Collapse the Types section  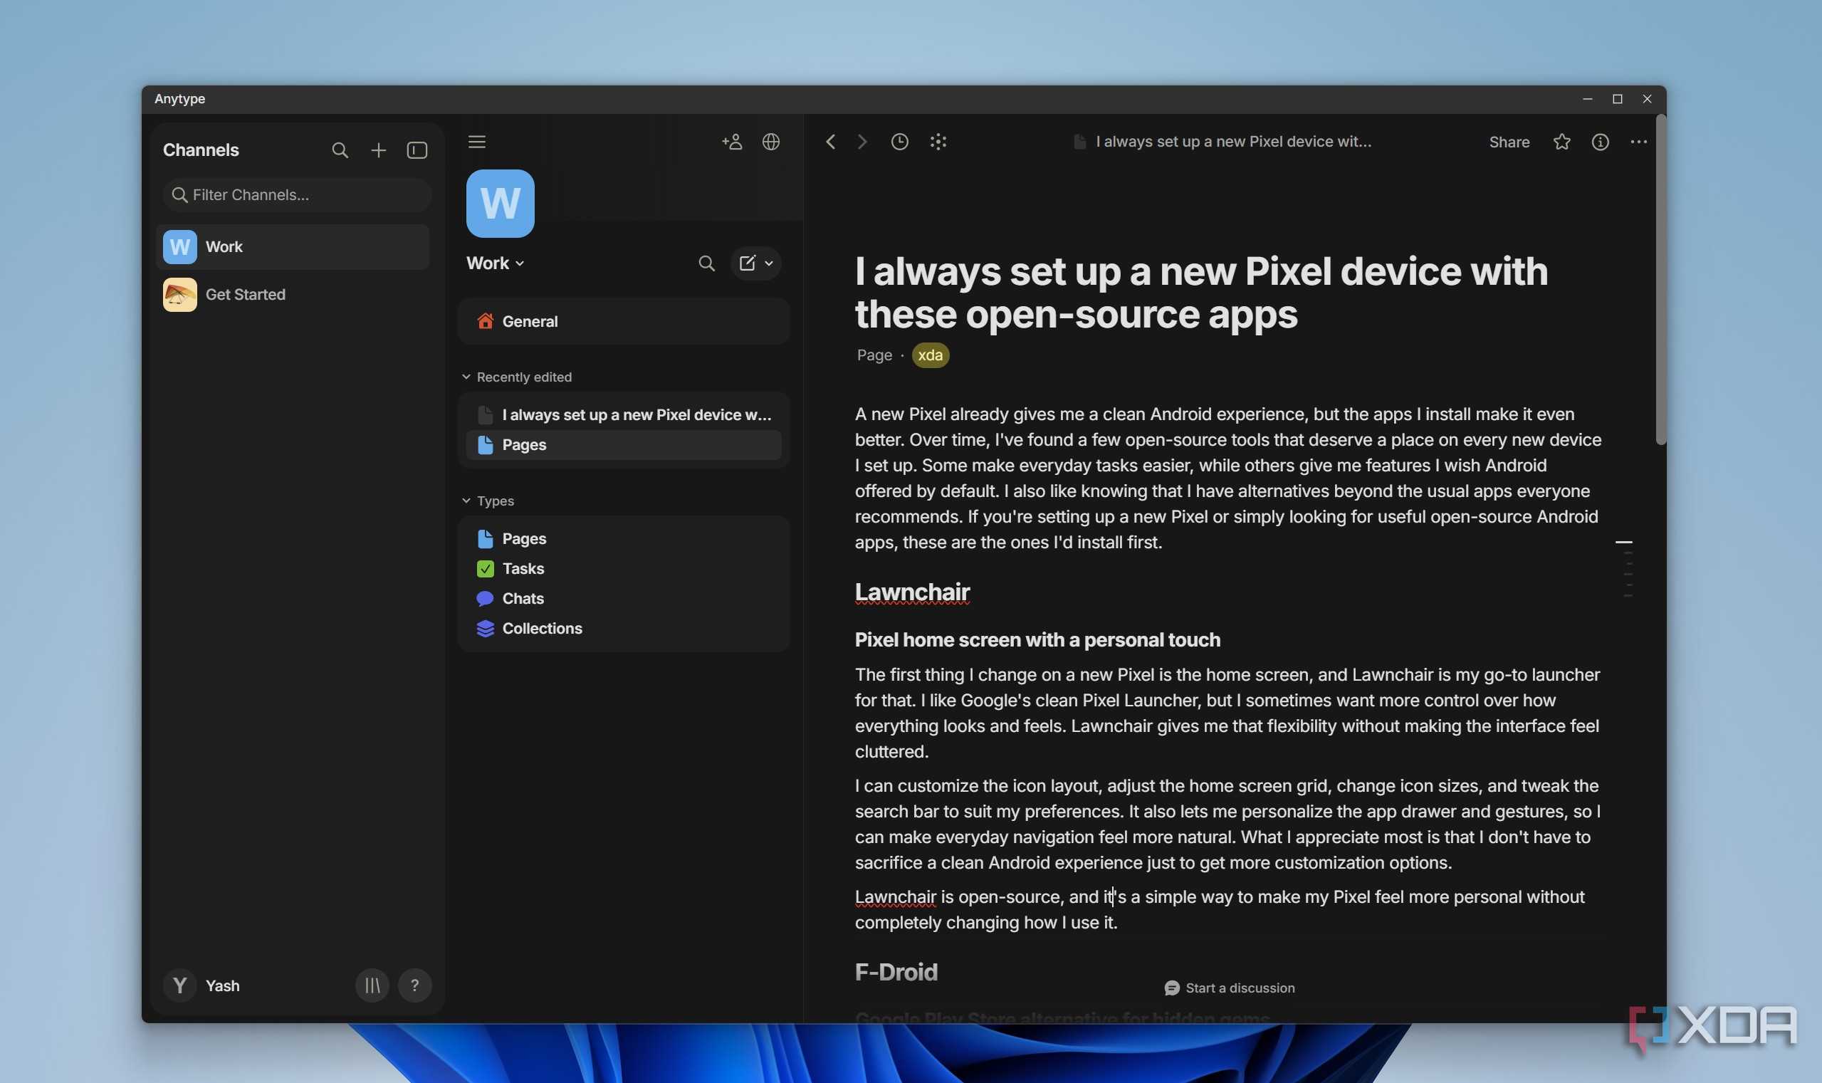click(x=488, y=501)
